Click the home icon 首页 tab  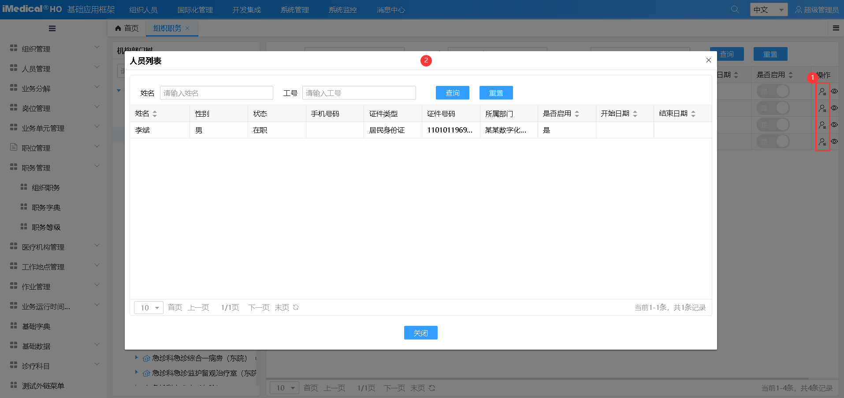(126, 28)
